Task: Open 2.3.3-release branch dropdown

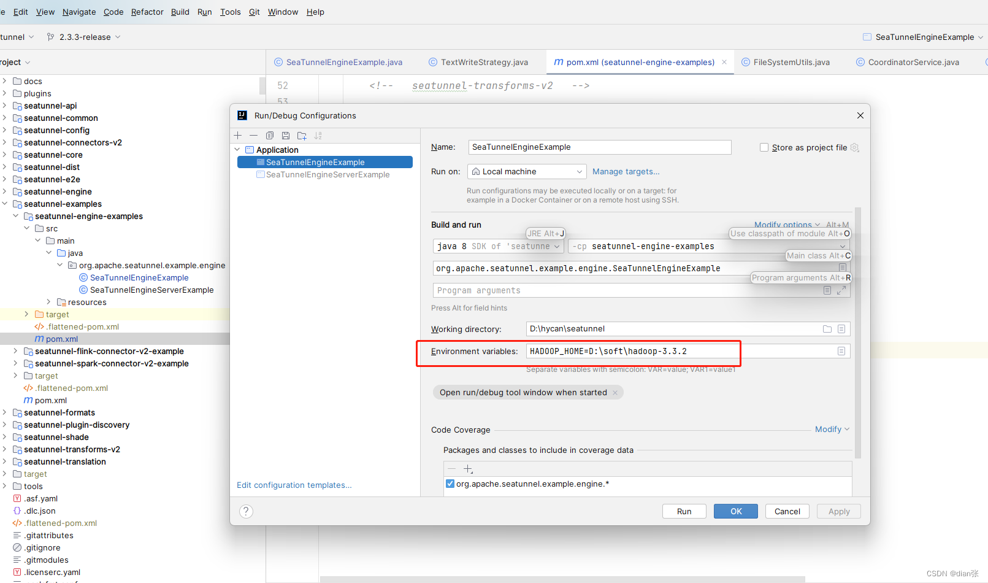Action: [84, 37]
